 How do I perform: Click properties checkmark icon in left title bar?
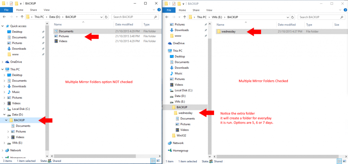(11, 3)
